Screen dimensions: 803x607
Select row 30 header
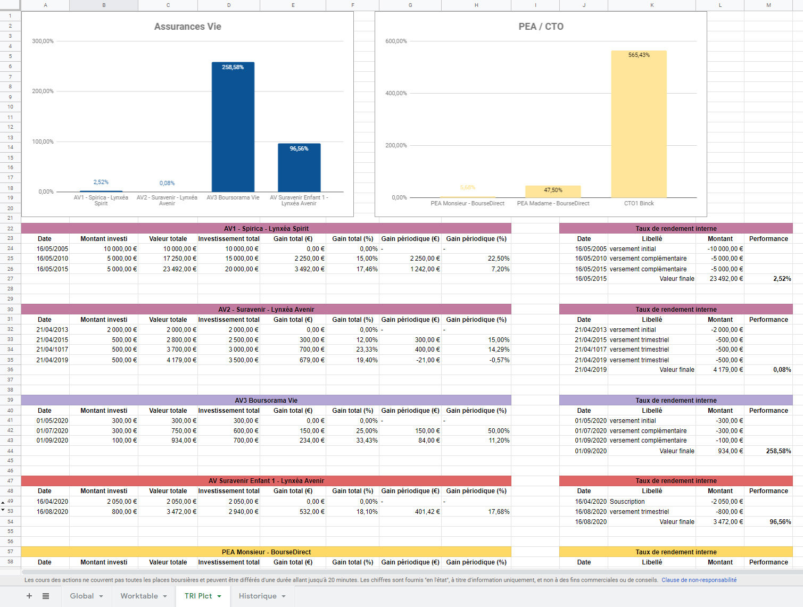[x=10, y=309]
